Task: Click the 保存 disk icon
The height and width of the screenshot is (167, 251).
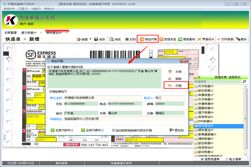Action: pos(96,39)
